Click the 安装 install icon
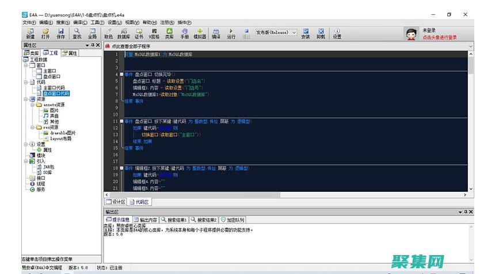This screenshot has height=274, width=495. (305, 33)
